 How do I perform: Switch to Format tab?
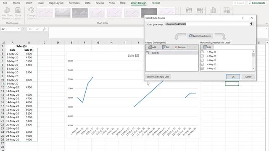pyautogui.click(x=156, y=3)
